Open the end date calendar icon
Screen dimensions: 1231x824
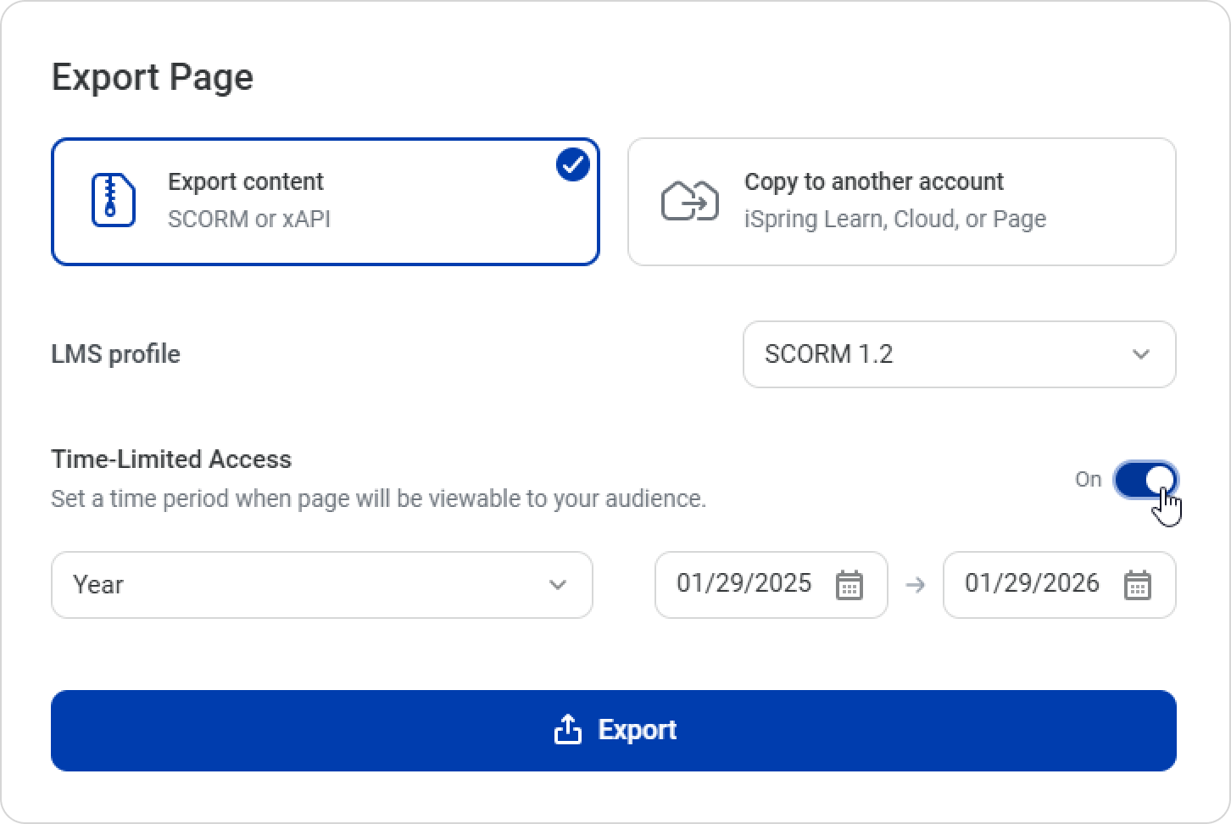pyautogui.click(x=1138, y=585)
